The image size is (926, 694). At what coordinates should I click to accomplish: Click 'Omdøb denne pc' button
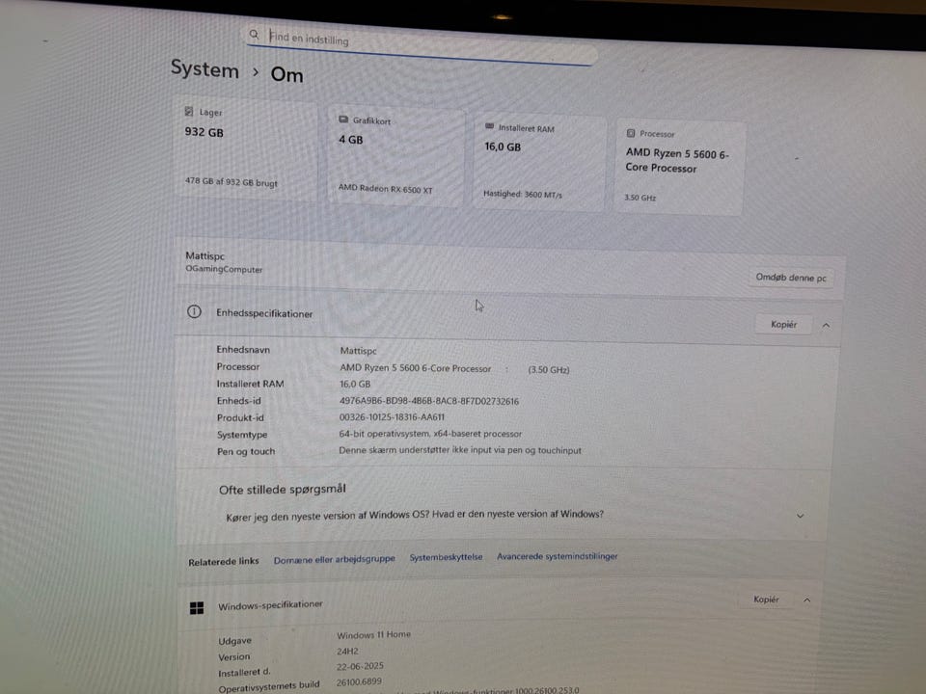point(791,278)
